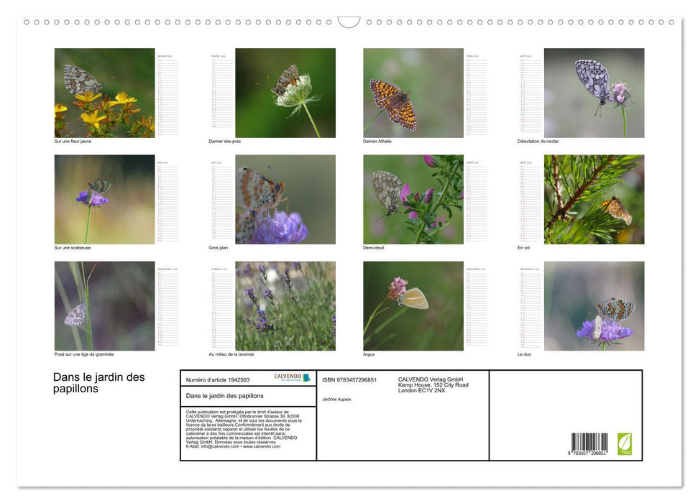The height and width of the screenshot is (503, 698).
Task: Click the 'Numéro d'article 1942503' field
Action: click(x=219, y=379)
